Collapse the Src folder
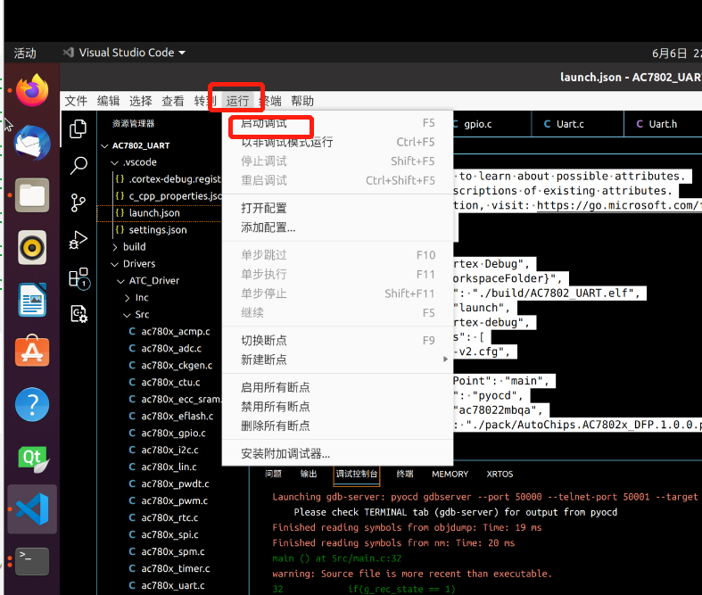702x595 pixels. pyautogui.click(x=128, y=315)
